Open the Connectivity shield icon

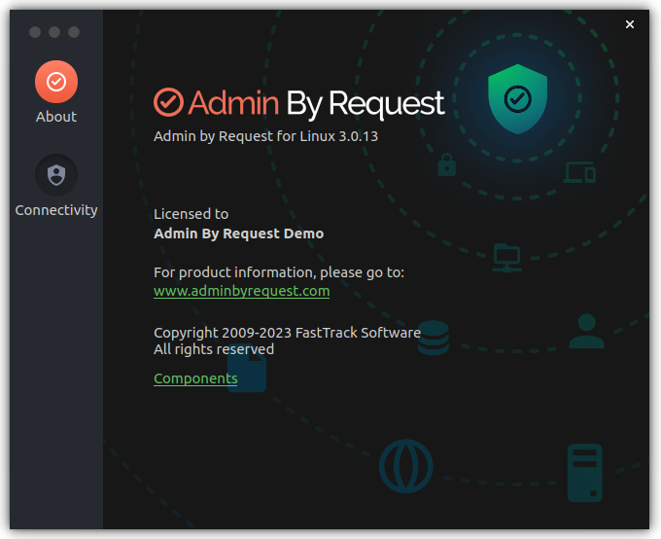point(56,175)
